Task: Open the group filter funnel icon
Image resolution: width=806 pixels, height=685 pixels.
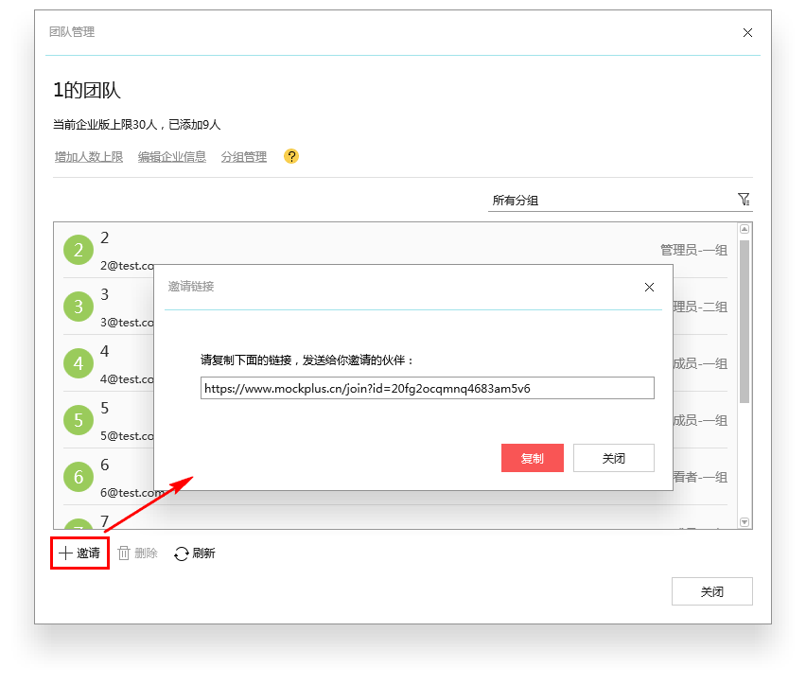Action: (x=744, y=199)
